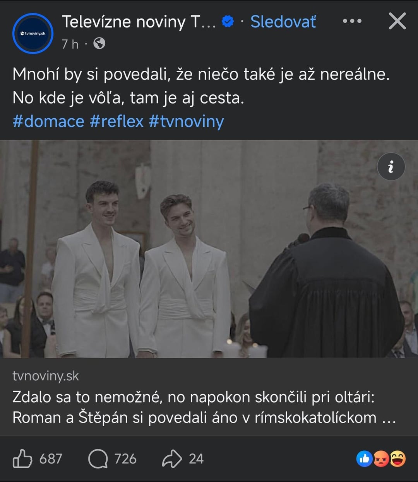The image size is (418, 482).
Task: Click the verified badge next to page name
Action: [x=228, y=22]
